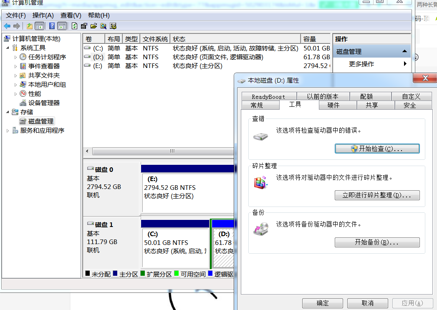This screenshot has width=437, height=310.
Task: Toggle the show/hide action pane button
Action: coord(62,26)
